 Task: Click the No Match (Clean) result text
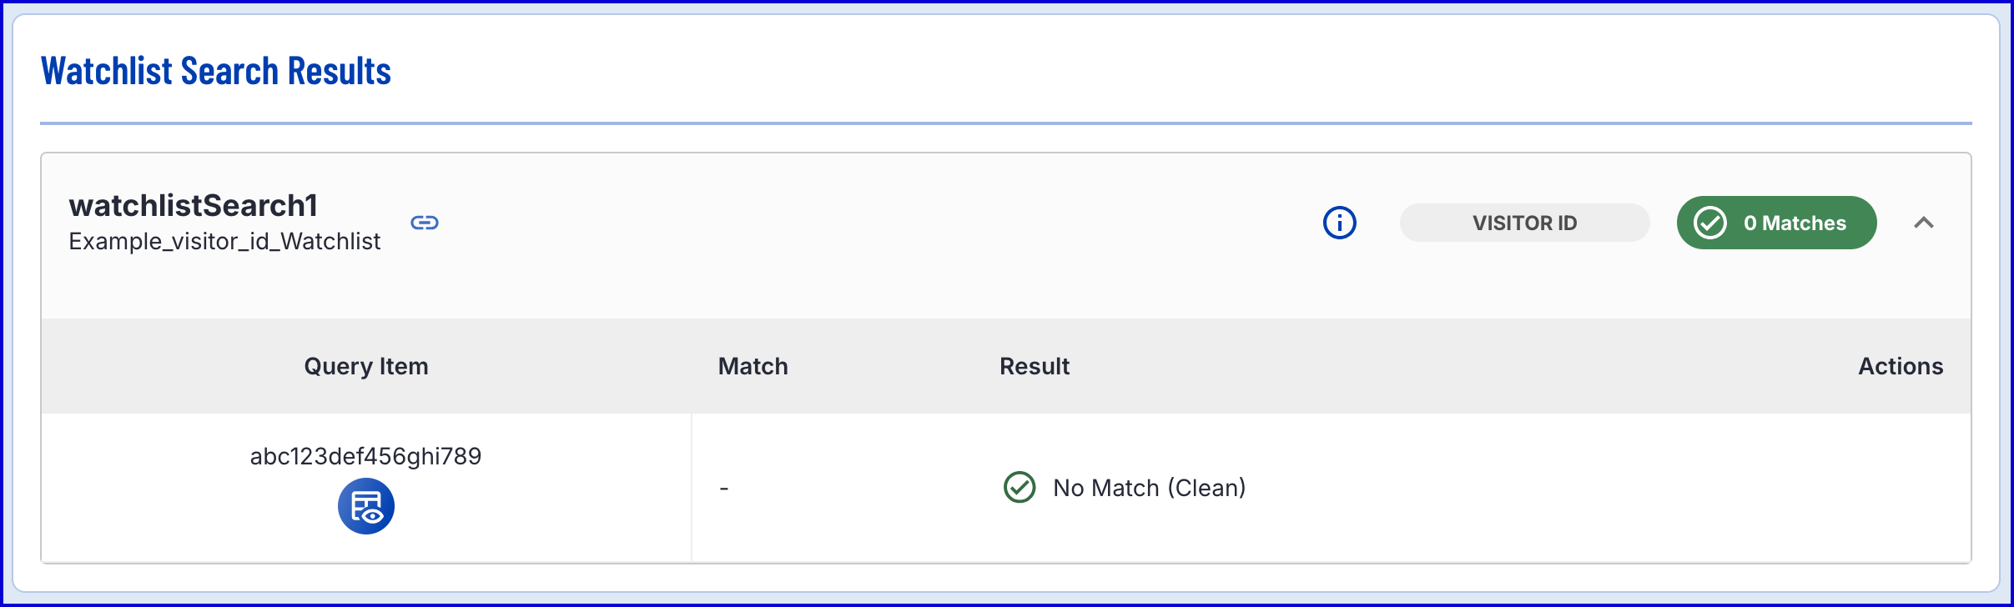point(1149,488)
